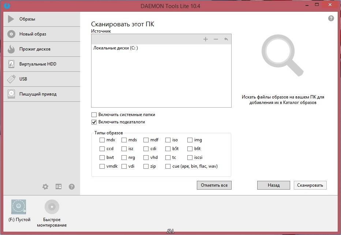Go to Виртуальные HDD section
Image resolution: width=341 pixels, height=235 pixels.
click(42, 64)
